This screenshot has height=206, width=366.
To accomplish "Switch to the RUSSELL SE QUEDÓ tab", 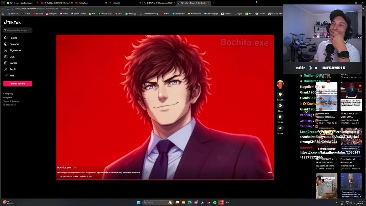I will pos(57,3).
